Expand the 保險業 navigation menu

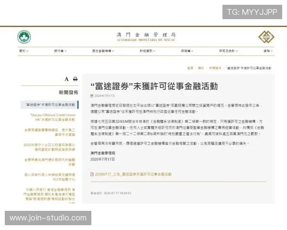[187, 51]
